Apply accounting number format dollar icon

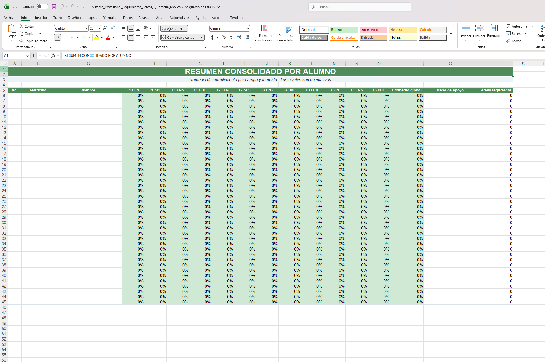[x=213, y=37]
